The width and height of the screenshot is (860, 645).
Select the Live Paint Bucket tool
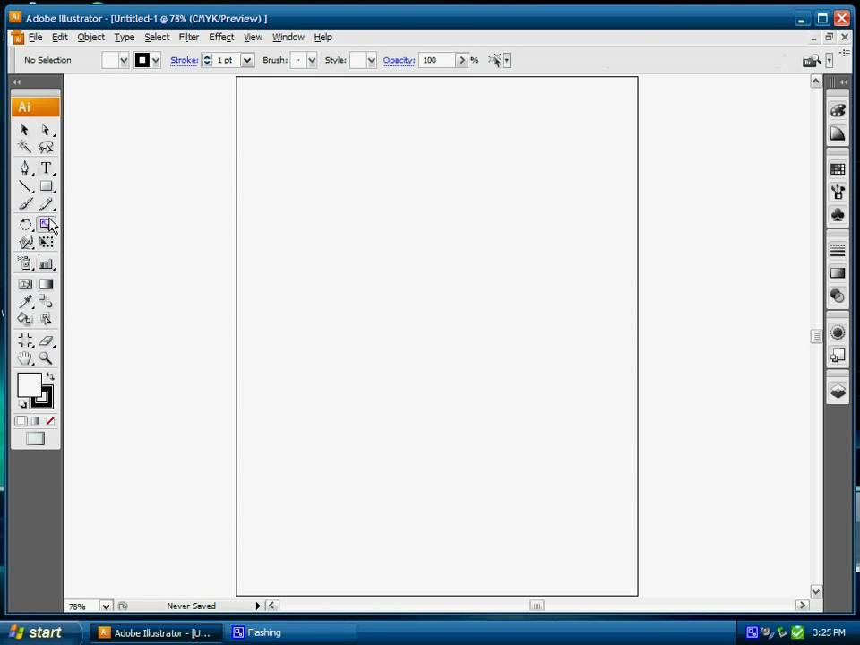click(x=25, y=318)
